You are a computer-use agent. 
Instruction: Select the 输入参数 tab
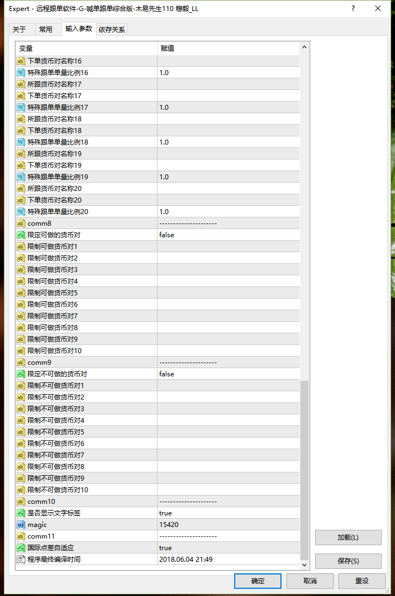point(79,29)
